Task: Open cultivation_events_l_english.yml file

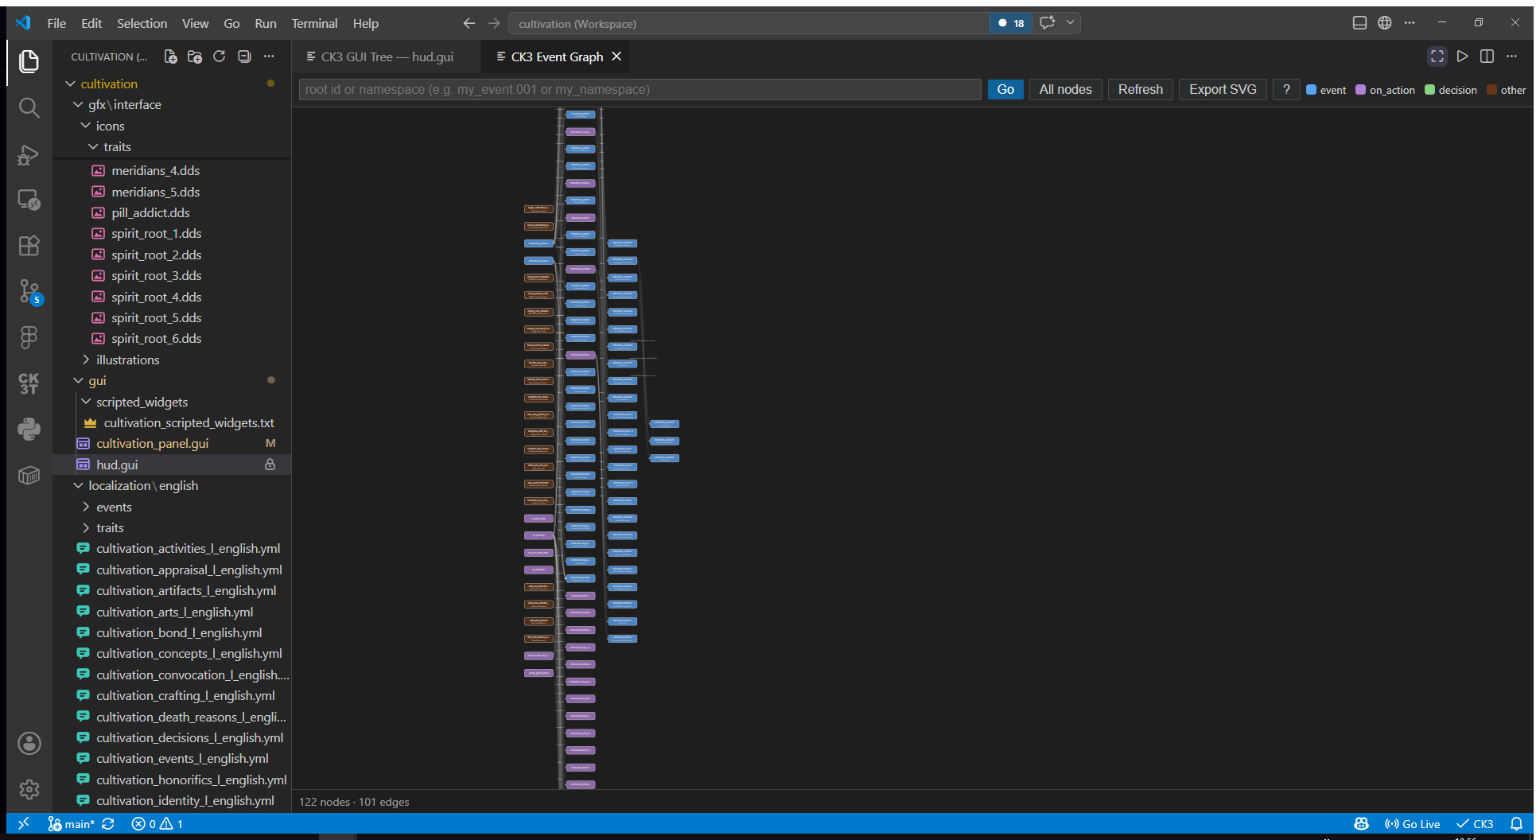Action: 182,758
